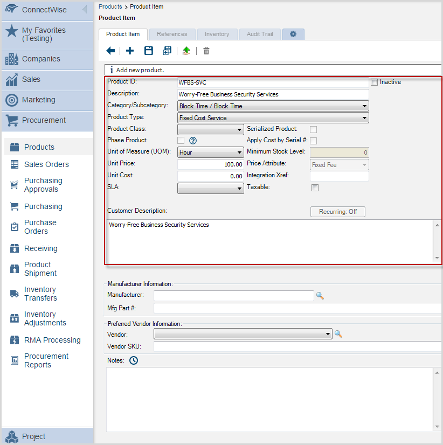Switch to the Audit Trail tab
The width and height of the screenshot is (443, 445).
click(260, 34)
